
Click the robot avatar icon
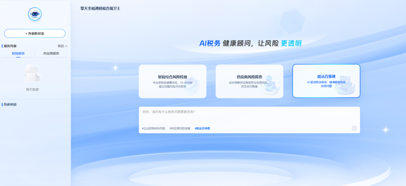click(35, 14)
